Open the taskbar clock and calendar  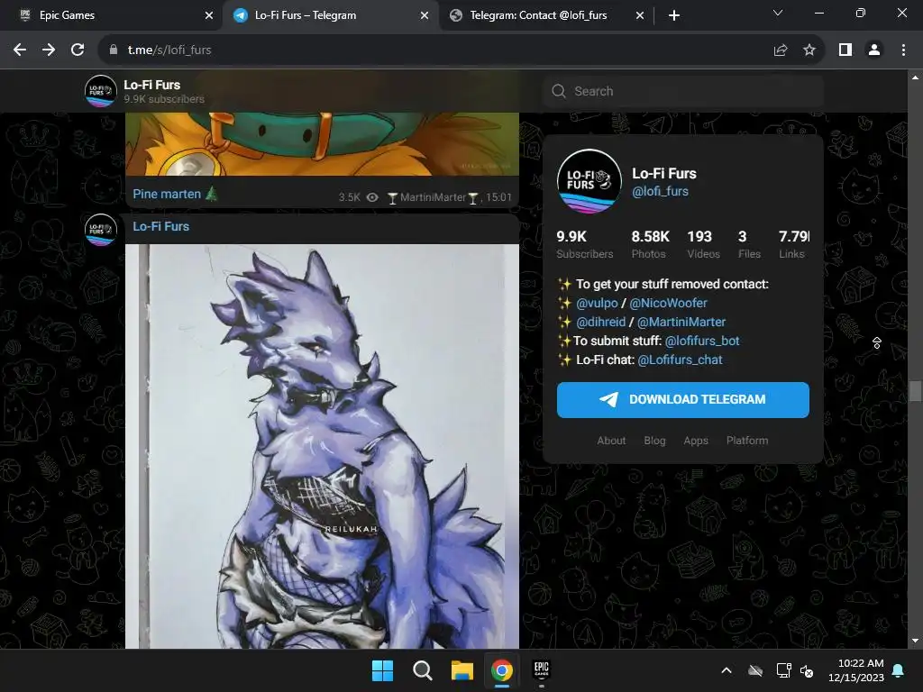856,670
